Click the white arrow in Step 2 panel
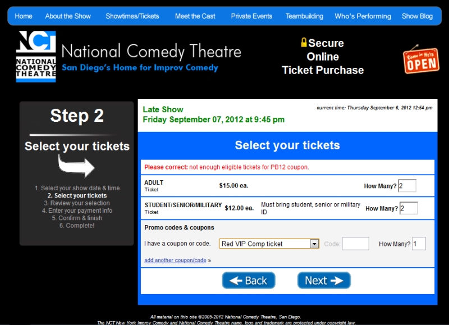 77,166
